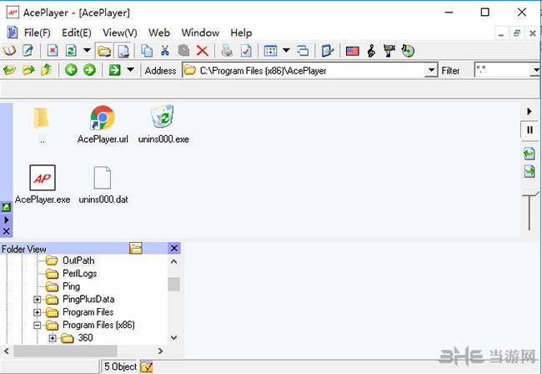Click the vertical slider on right side
The width and height of the screenshot is (542, 374).
click(529, 210)
